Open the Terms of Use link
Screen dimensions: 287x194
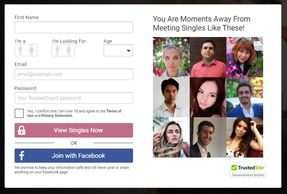click(x=74, y=113)
